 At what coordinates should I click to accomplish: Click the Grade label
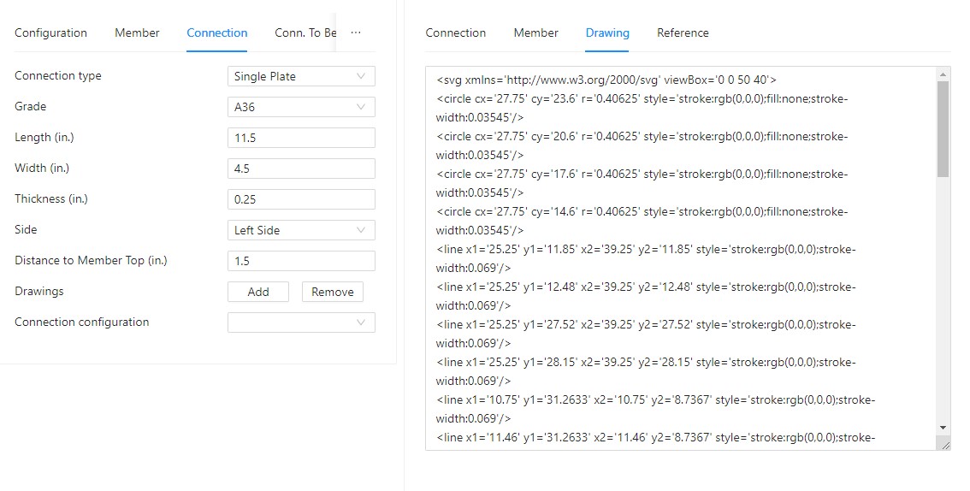(x=30, y=106)
